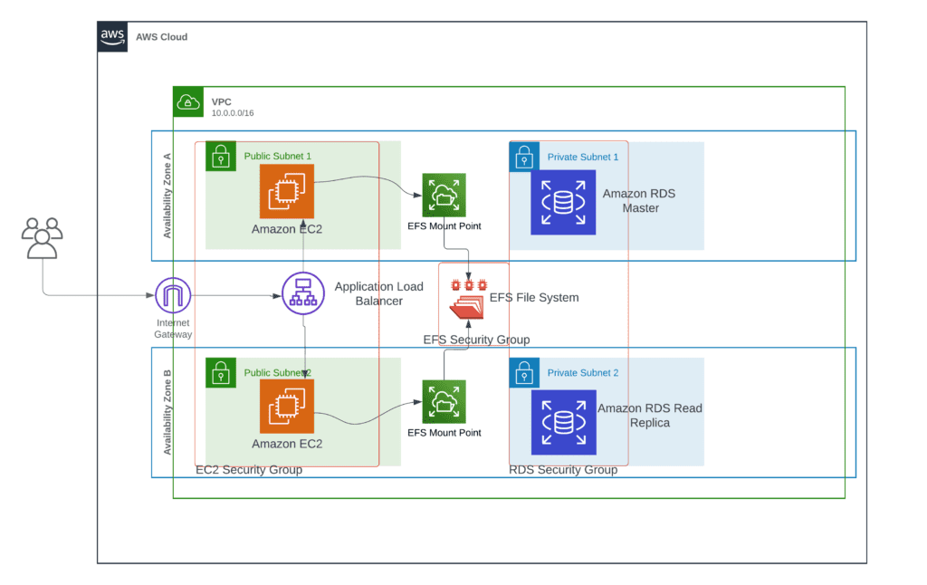Select the Availability Zone A label

(167, 196)
